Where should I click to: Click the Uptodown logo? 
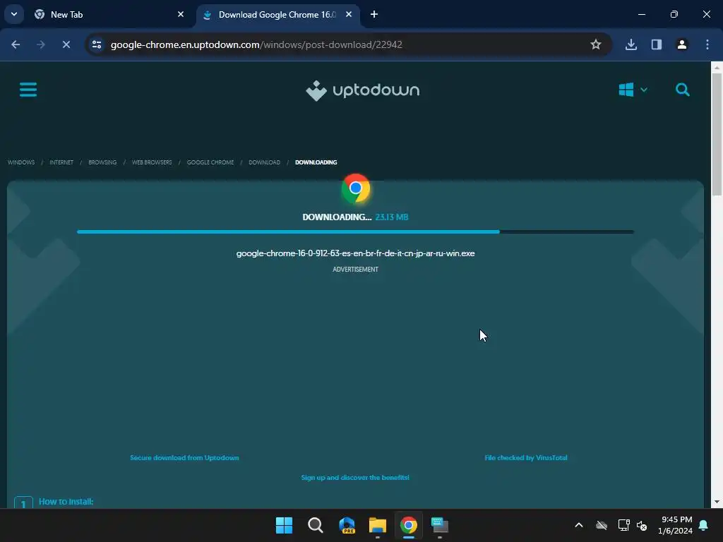point(362,90)
